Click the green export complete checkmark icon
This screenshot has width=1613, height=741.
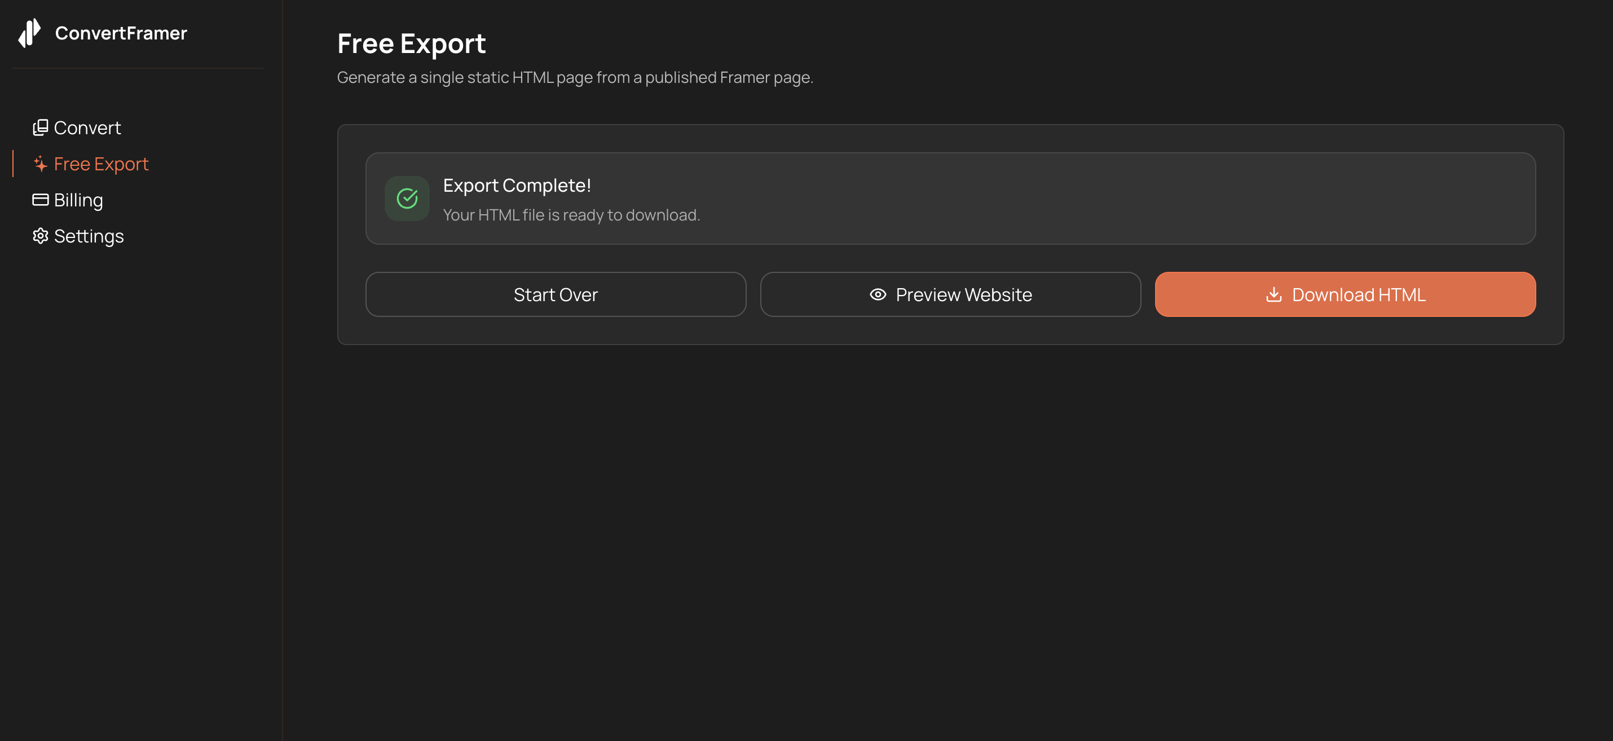(x=407, y=199)
